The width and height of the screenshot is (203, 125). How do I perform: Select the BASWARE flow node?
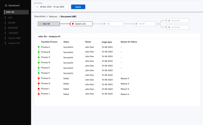tap(178, 21)
